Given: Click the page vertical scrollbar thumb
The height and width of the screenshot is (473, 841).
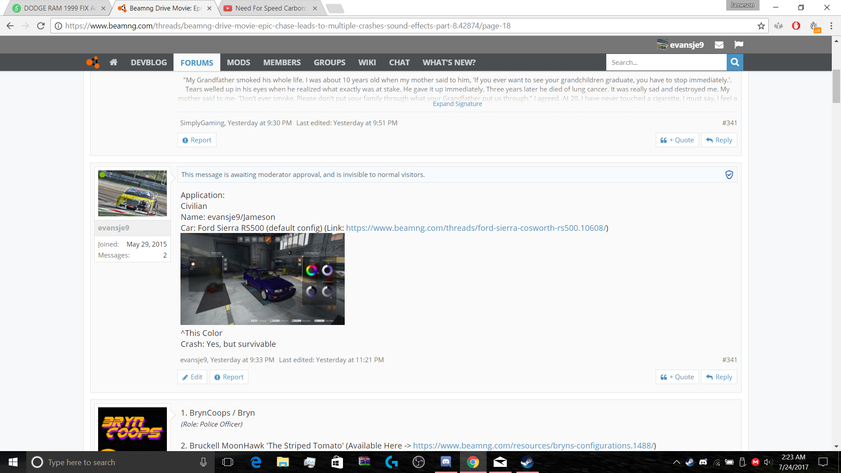Looking at the screenshot, I should click(x=836, y=86).
